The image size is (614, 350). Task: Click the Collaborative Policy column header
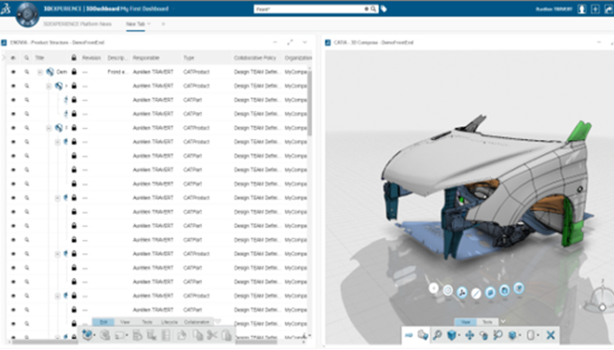[255, 58]
